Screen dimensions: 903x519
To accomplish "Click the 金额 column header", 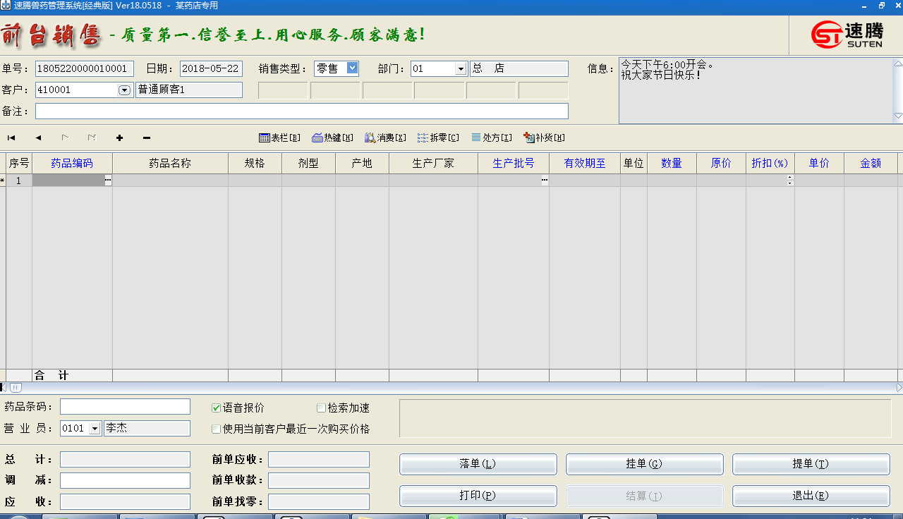I will (871, 163).
